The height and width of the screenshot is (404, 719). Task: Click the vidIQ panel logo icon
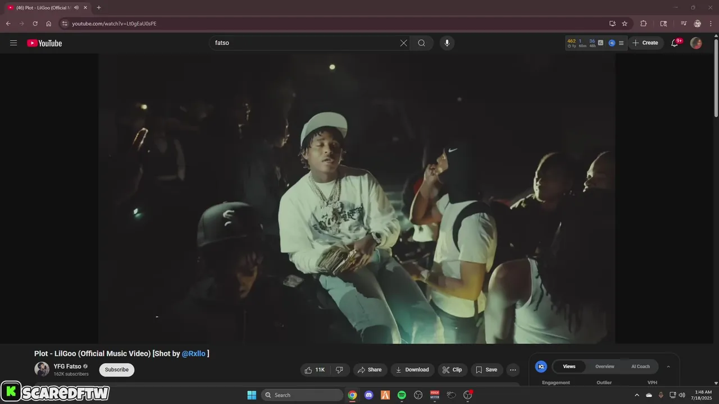tap(541, 366)
